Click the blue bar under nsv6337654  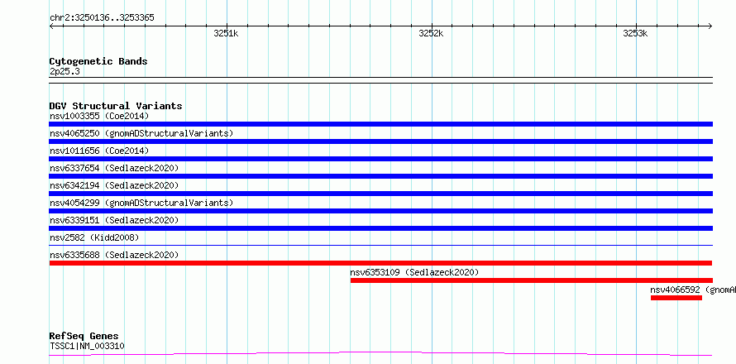(380, 176)
